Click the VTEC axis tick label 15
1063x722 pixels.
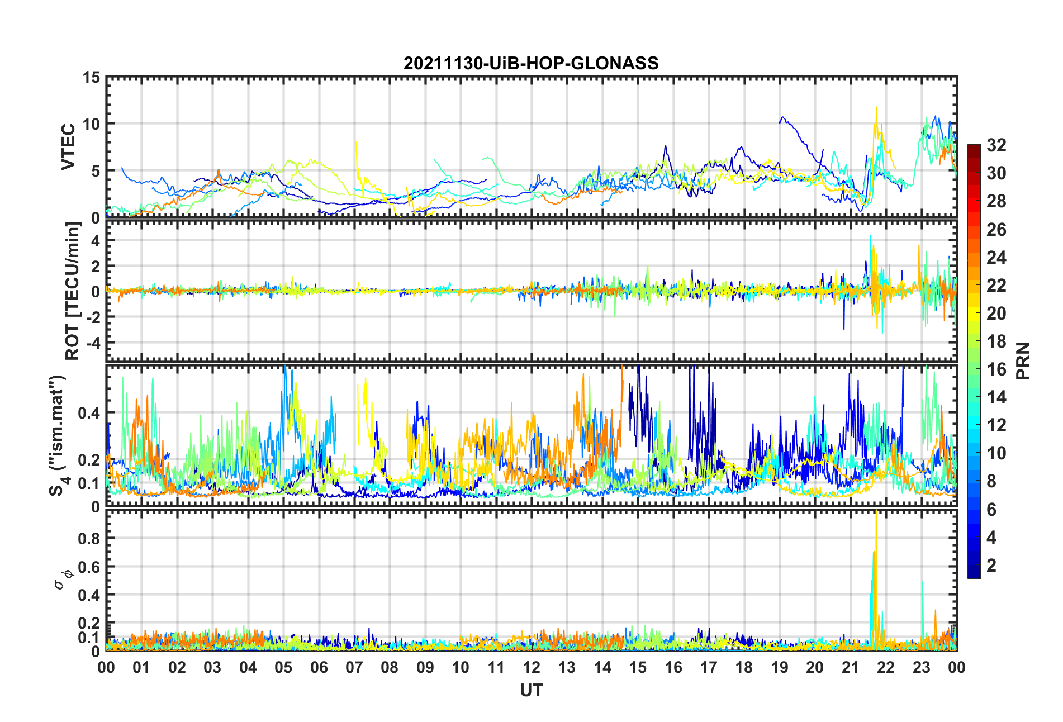[92, 78]
